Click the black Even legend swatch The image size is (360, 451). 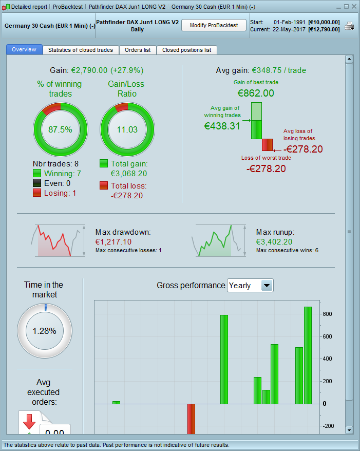[37, 183]
